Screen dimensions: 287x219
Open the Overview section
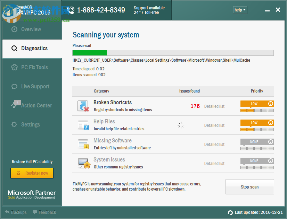click(x=32, y=29)
